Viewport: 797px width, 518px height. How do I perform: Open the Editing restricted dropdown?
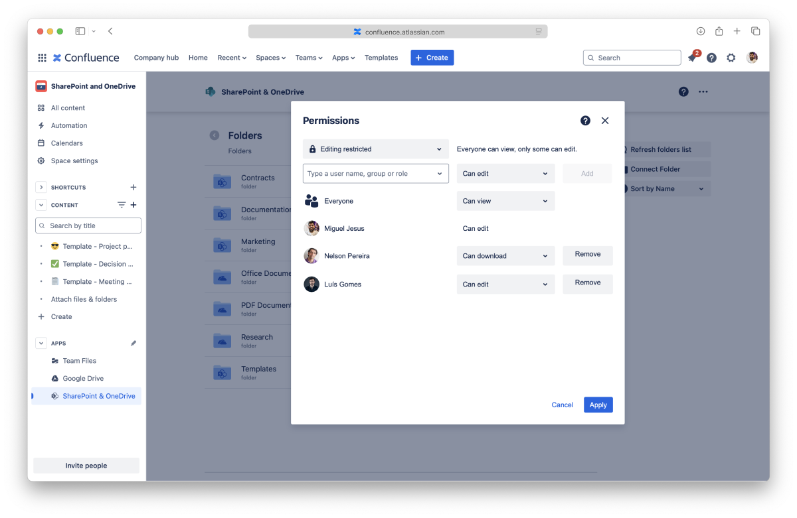376,149
